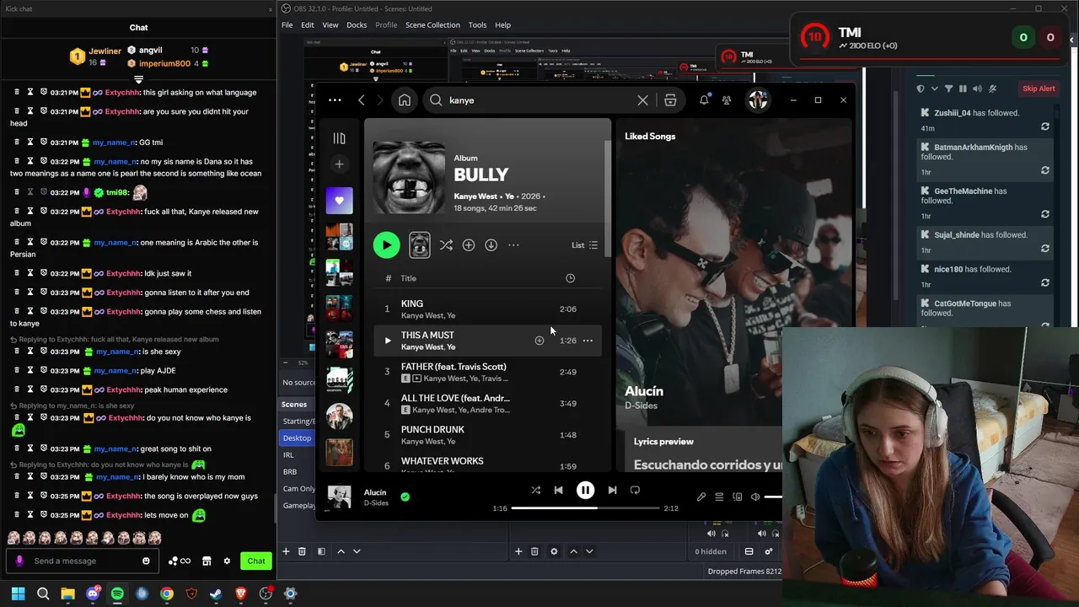Click the song progress bar
The width and height of the screenshot is (1079, 607).
[x=585, y=508]
